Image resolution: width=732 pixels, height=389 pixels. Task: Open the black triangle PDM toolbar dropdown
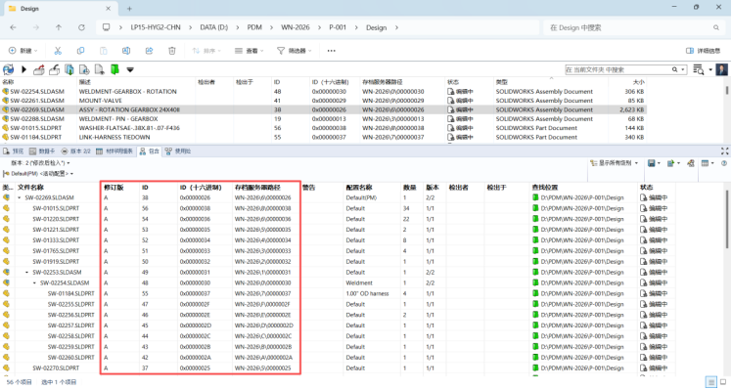130,69
